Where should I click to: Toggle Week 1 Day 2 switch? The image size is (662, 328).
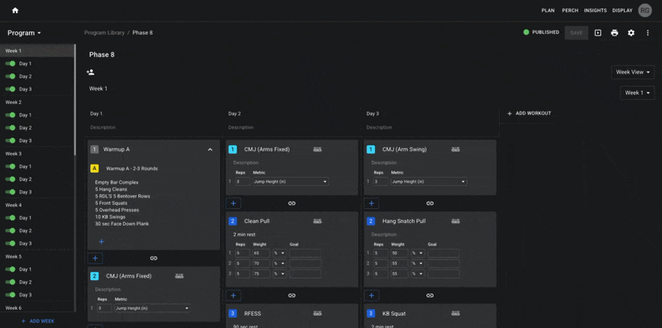[11, 76]
